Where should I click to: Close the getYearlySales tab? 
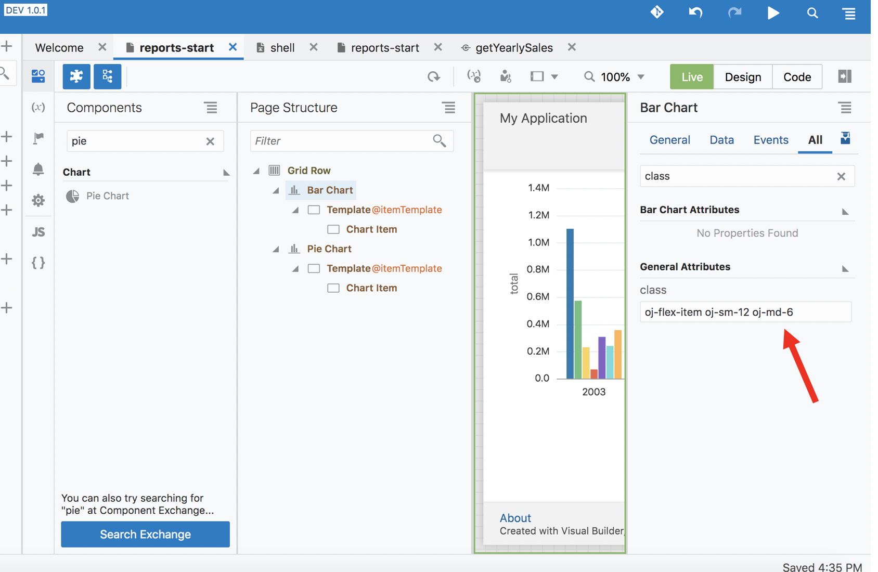(x=572, y=47)
